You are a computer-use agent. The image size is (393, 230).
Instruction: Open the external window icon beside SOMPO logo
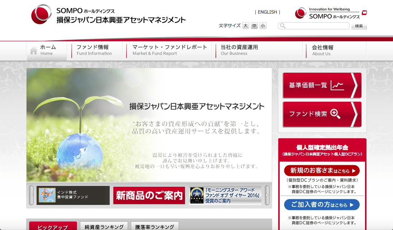tap(364, 13)
